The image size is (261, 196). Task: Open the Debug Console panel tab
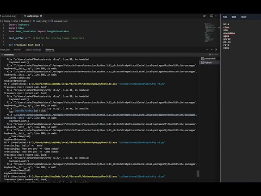pos(33,50)
